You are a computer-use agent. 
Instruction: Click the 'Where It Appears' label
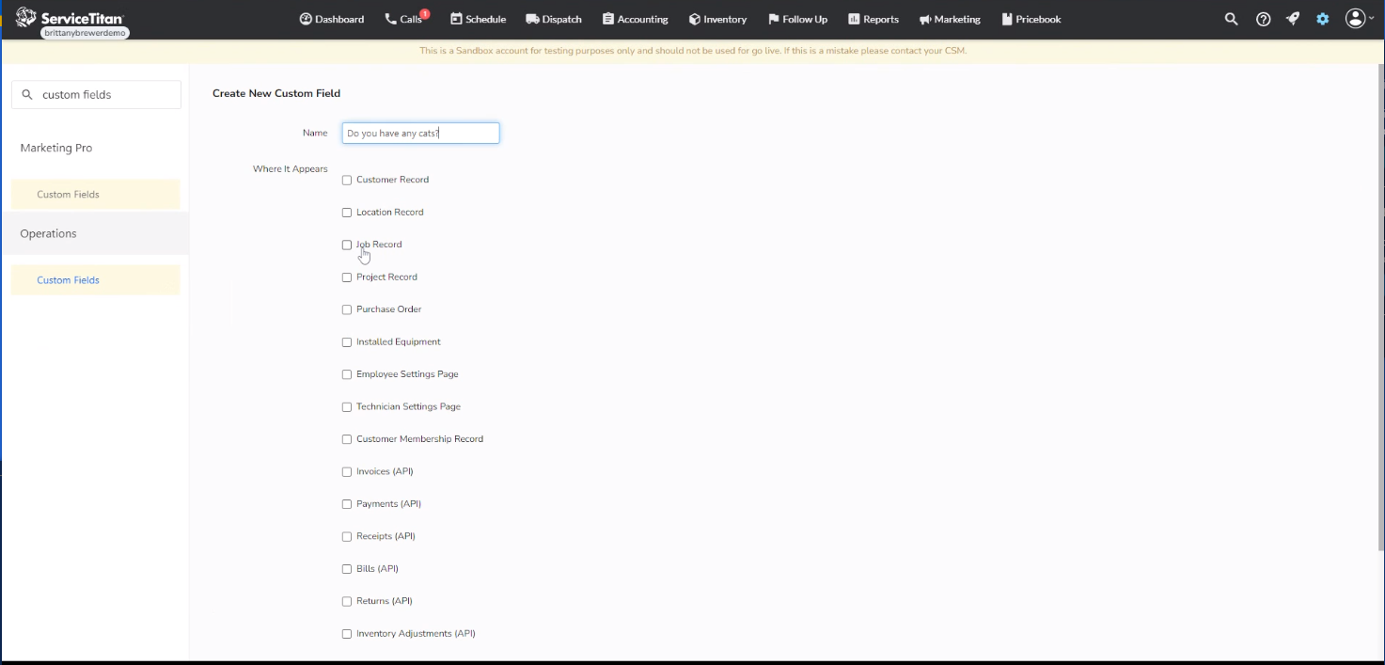tap(291, 169)
